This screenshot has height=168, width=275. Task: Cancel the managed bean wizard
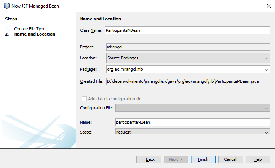pos(230,159)
